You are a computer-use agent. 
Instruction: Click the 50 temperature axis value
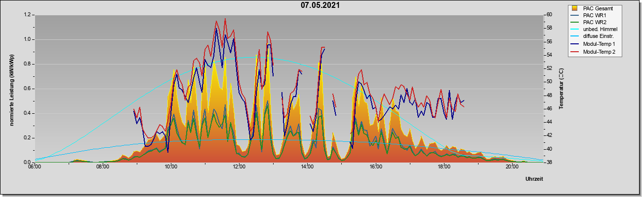549,82
